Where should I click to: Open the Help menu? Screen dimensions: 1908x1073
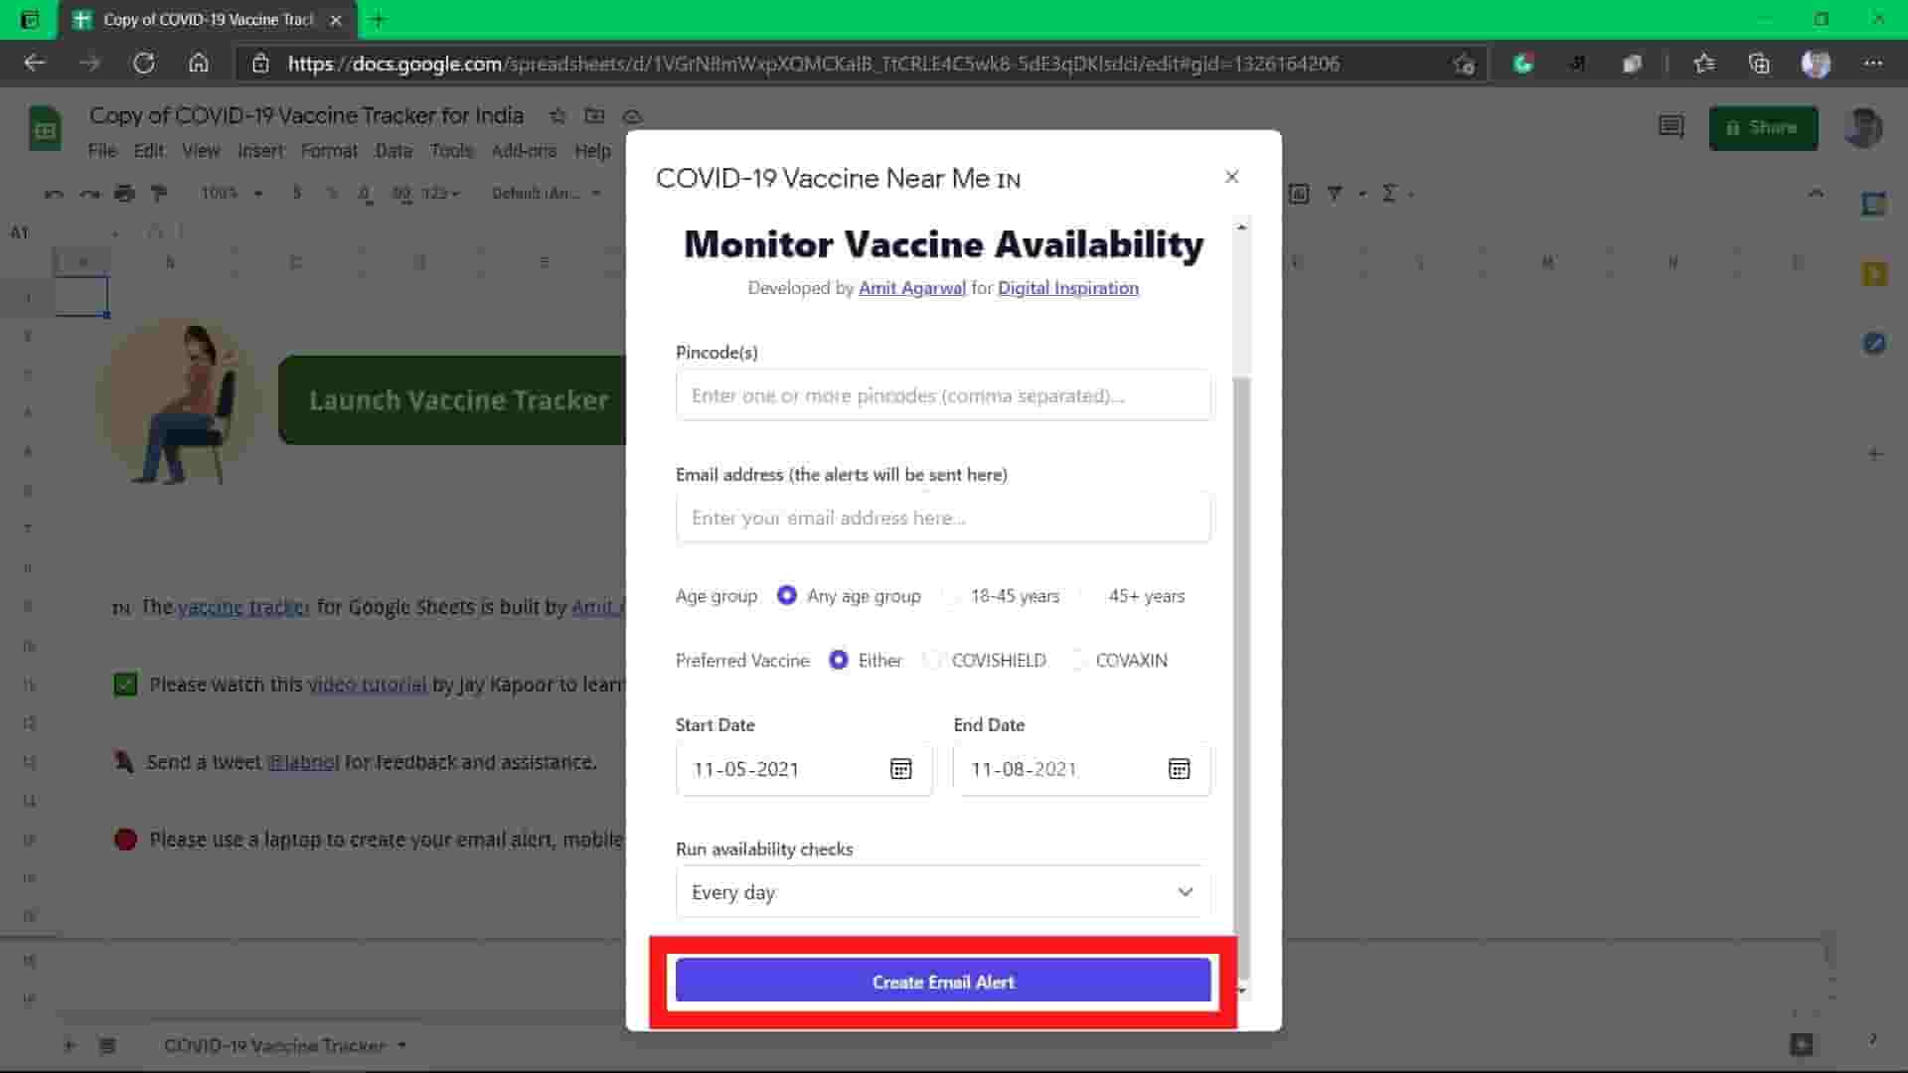[592, 151]
